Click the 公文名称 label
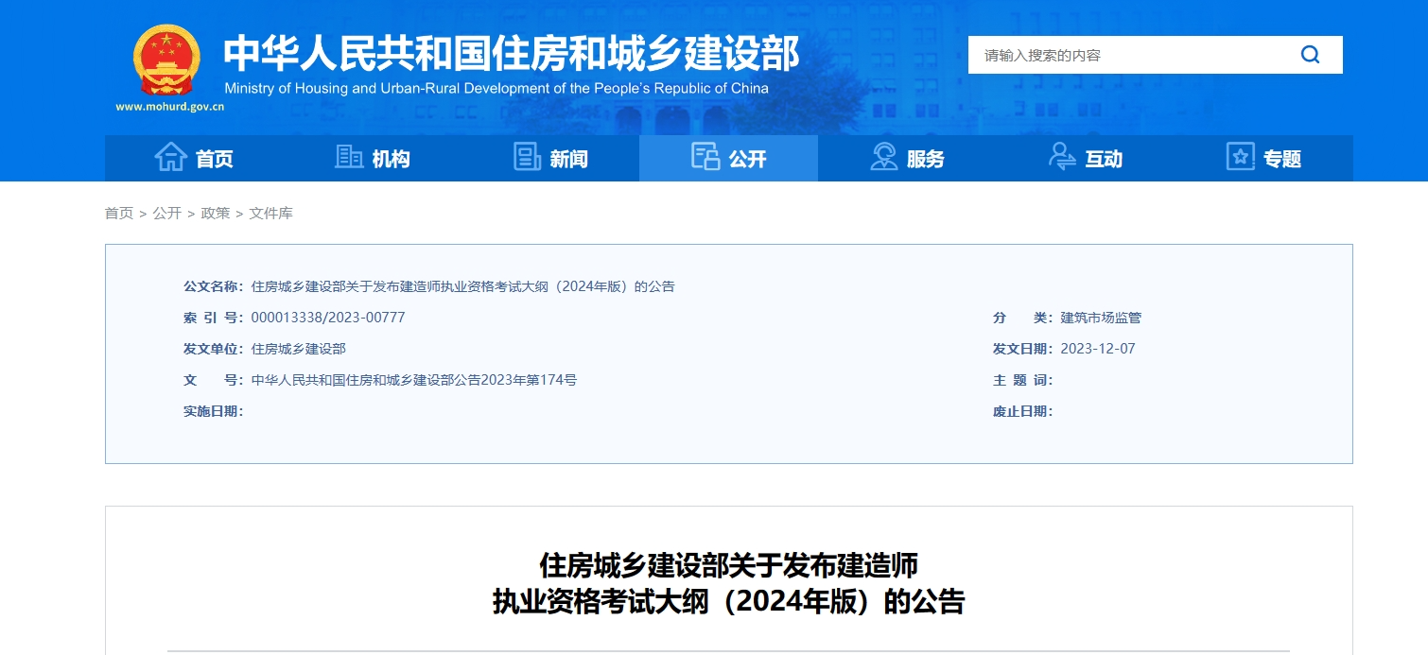 [214, 286]
